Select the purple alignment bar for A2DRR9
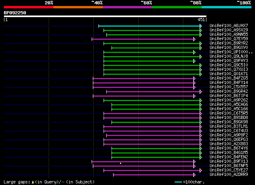Image resolution: width=255 pixels, height=185 pixels. point(153,175)
